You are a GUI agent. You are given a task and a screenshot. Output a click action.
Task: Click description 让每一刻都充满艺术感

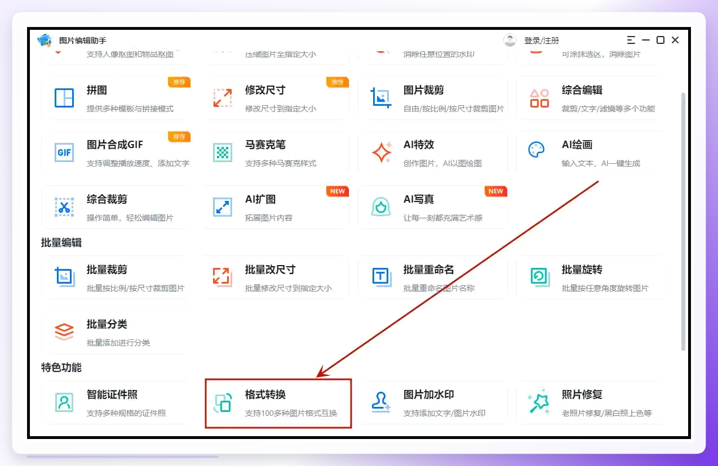[443, 218]
